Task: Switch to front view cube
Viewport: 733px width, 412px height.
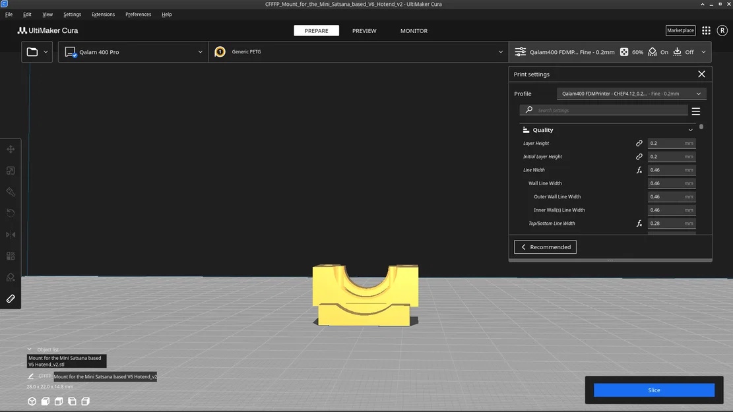Action: click(46, 401)
